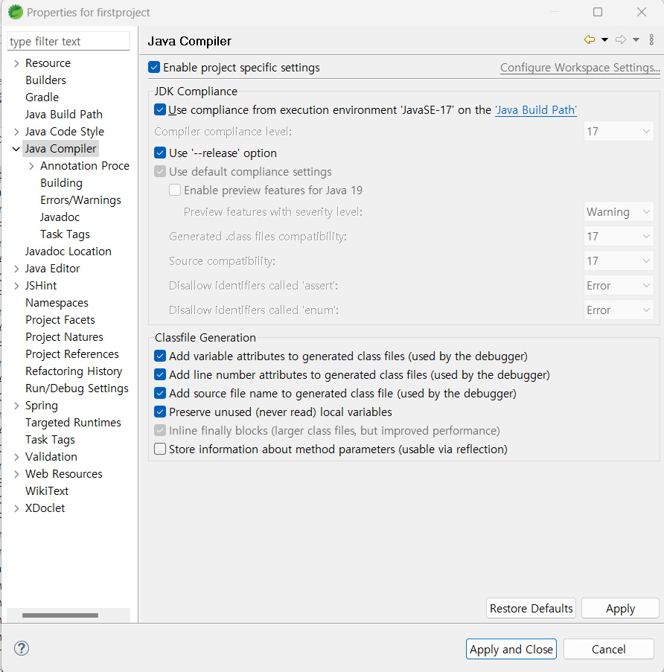Toggle Use default compliance settings checkbox
Image resolution: width=664 pixels, height=672 pixels.
coord(160,171)
